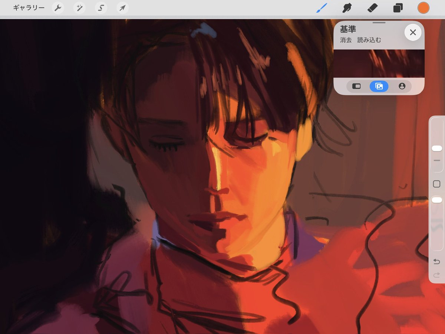Click 読み込む to import reference image

coord(369,40)
